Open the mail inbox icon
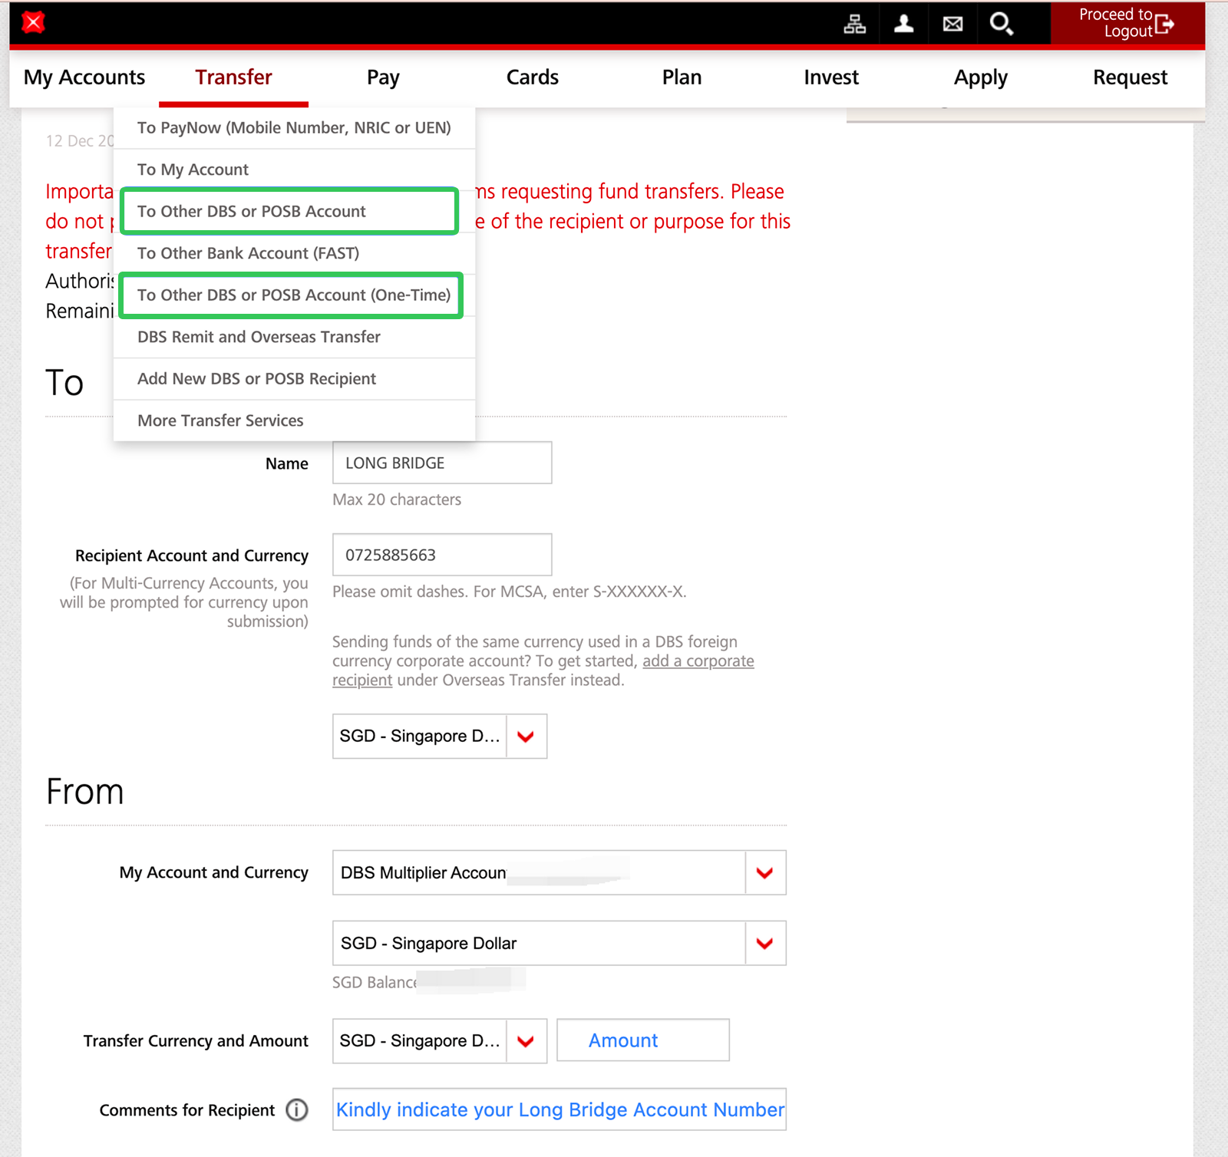The width and height of the screenshot is (1228, 1157). tap(952, 25)
